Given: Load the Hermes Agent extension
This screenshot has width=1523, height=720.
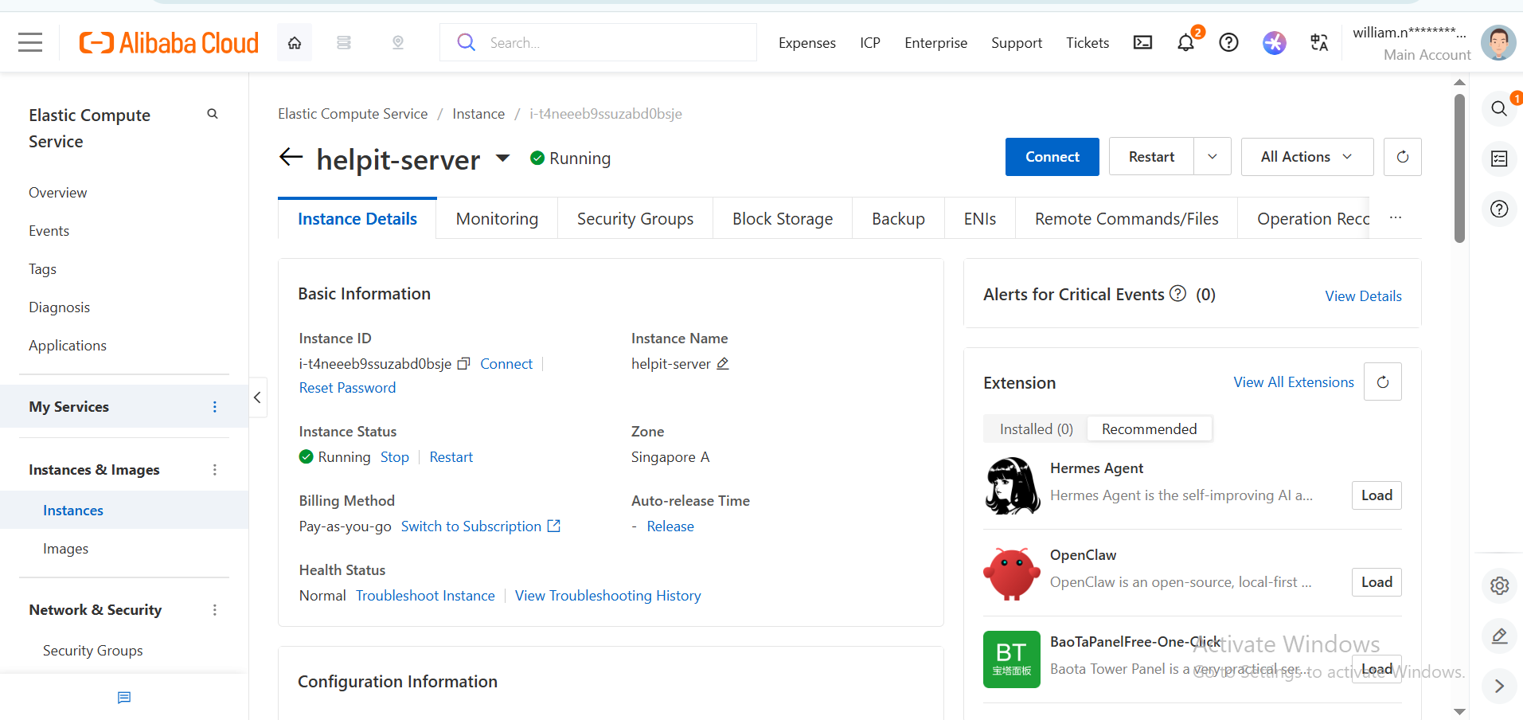Looking at the screenshot, I should (x=1377, y=495).
